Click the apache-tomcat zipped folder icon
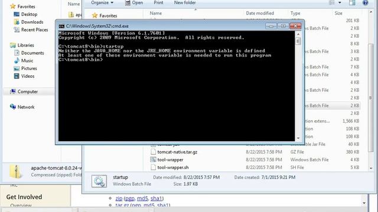This screenshot has height=212, width=378. 16,171
